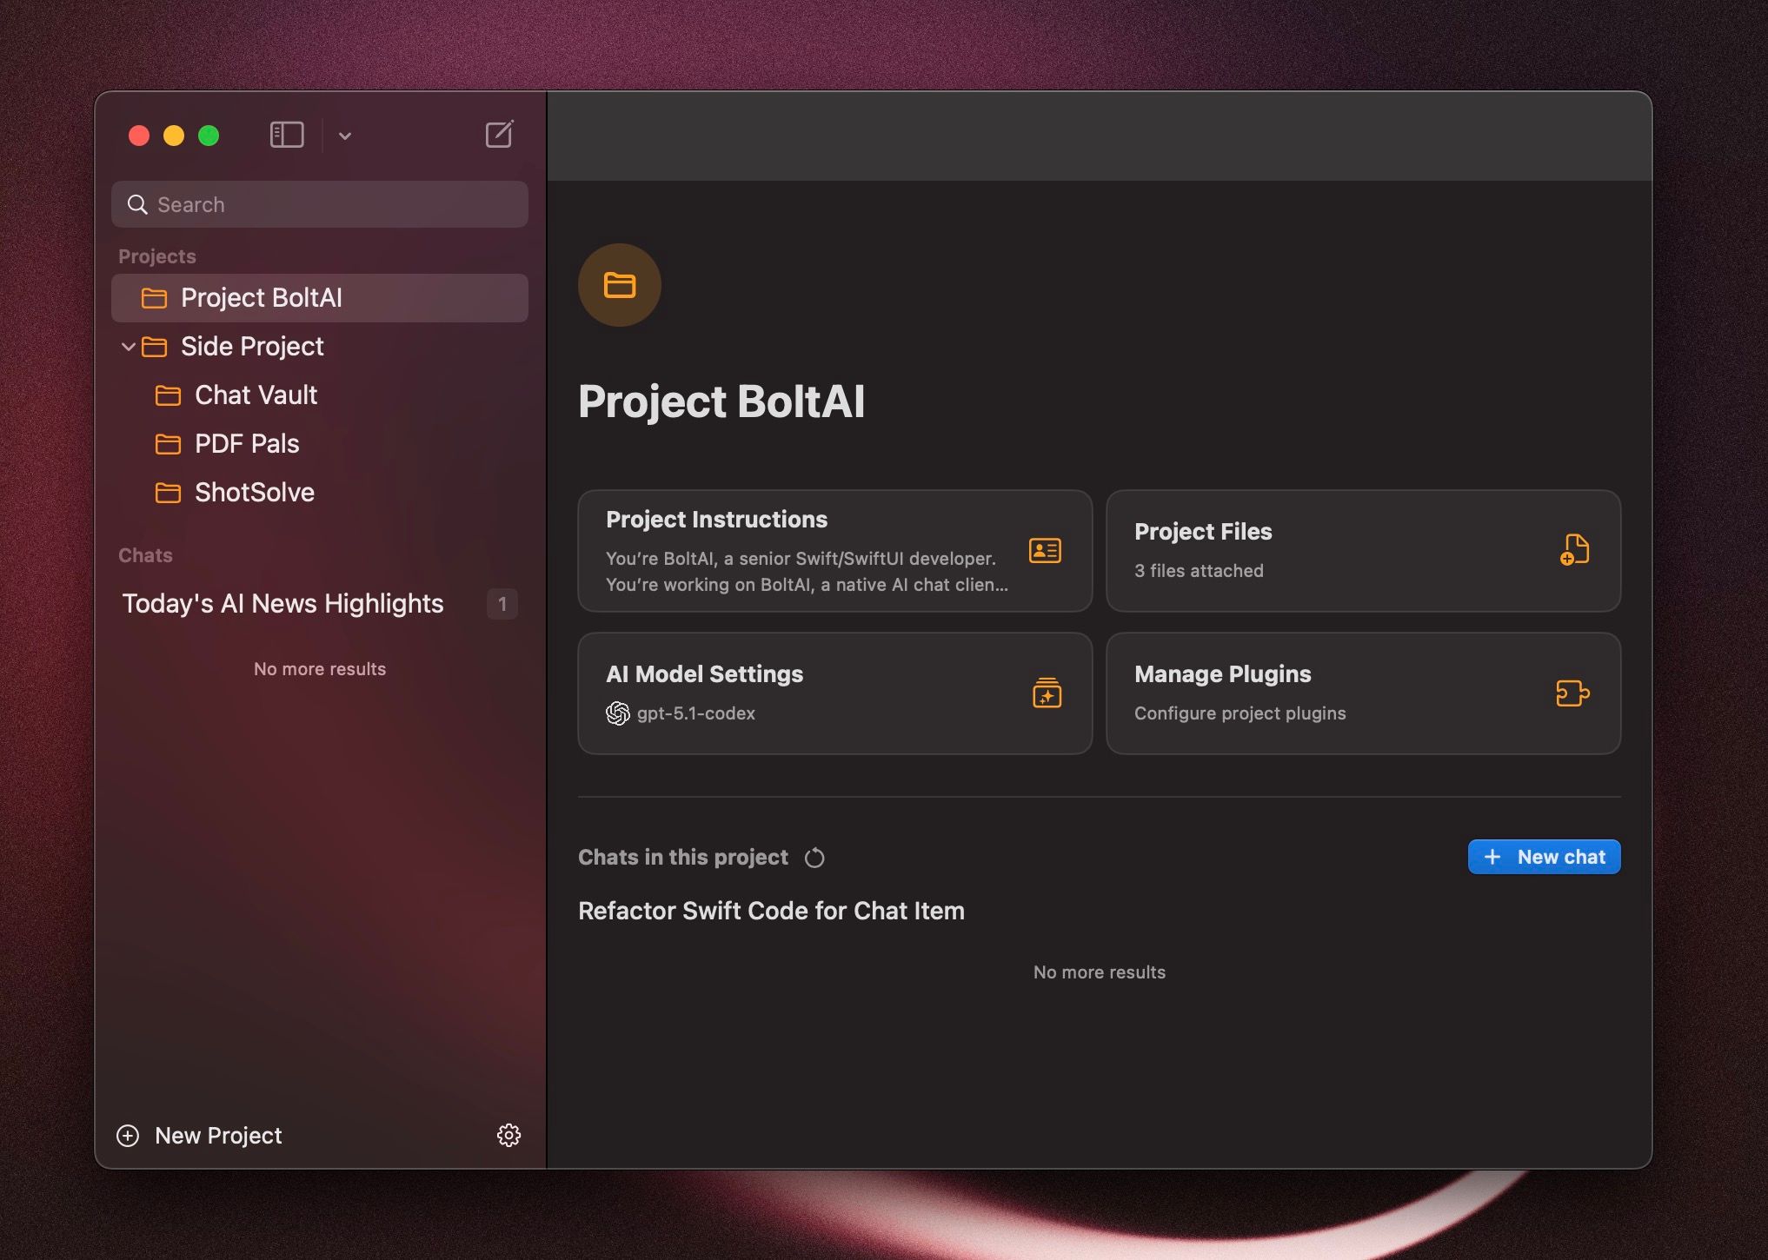This screenshot has height=1260, width=1768.
Task: Click the New Project plus icon
Action: (x=128, y=1136)
